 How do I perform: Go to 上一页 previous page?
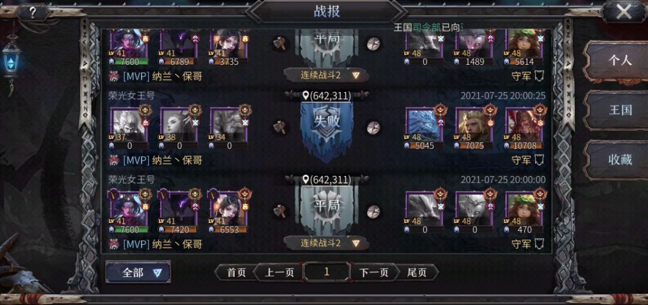pos(279,273)
